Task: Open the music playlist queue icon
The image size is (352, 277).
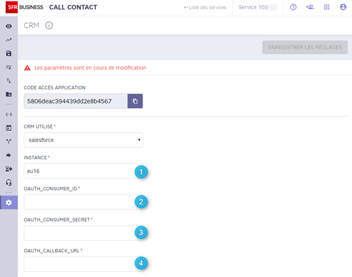Action: coord(9,67)
